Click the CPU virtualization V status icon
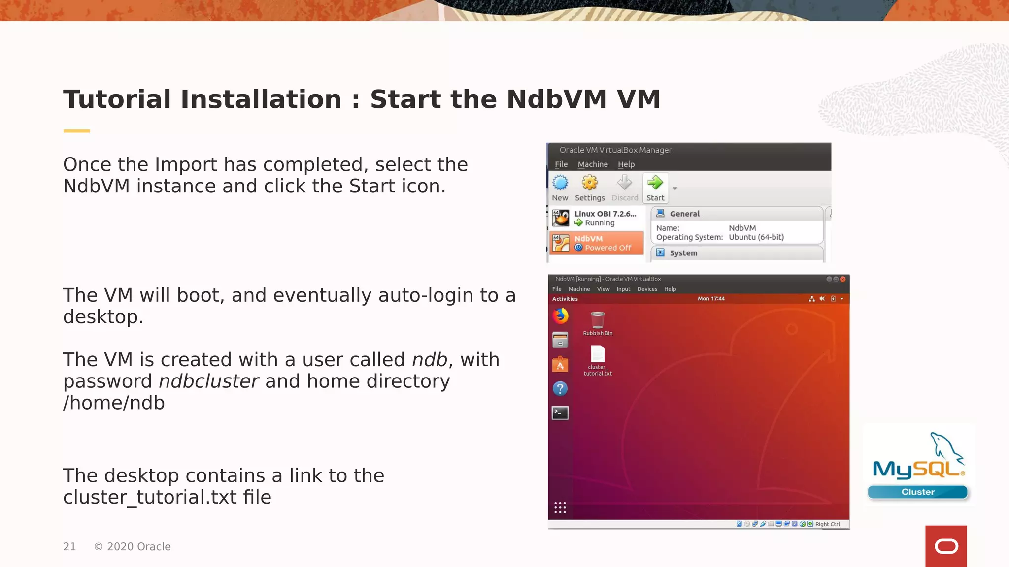This screenshot has width=1009, height=567. (795, 524)
